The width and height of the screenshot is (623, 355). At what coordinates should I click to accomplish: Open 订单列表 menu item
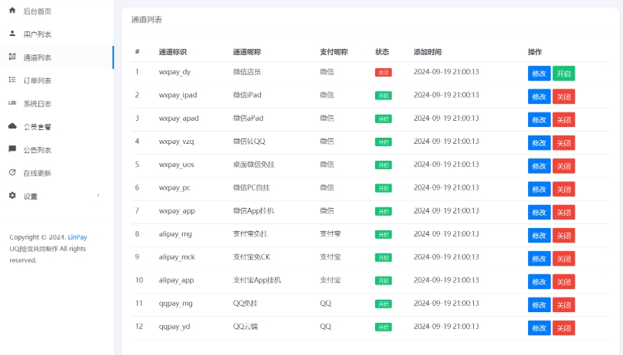[57, 80]
